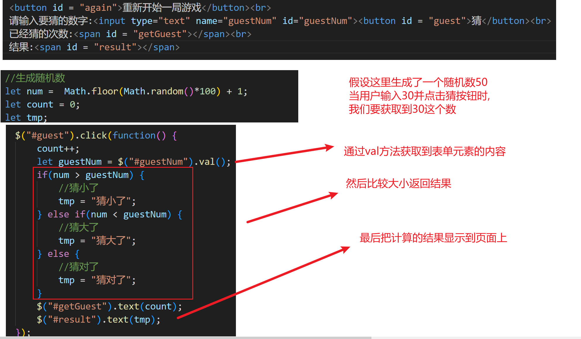Click the span id "result" HTML line
This screenshot has width=581, height=339.
(94, 47)
